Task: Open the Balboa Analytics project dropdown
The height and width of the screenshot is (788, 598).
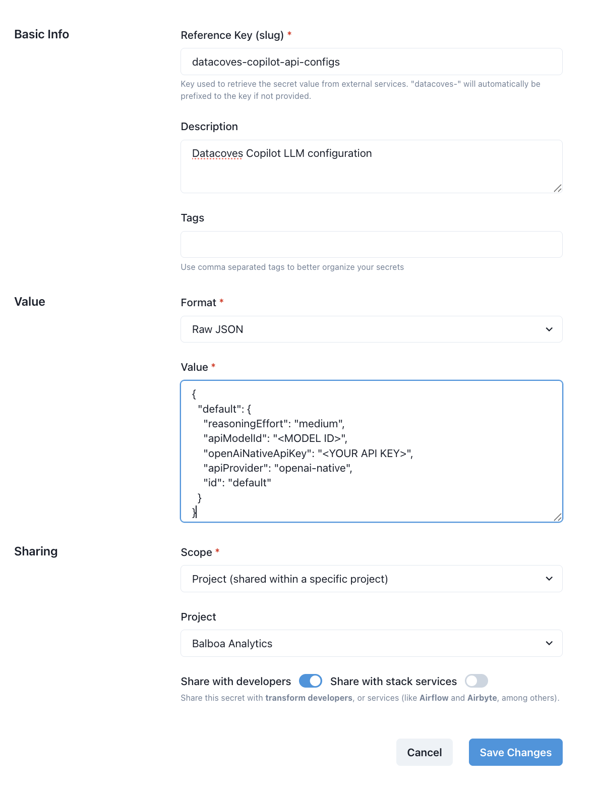Action: (372, 643)
